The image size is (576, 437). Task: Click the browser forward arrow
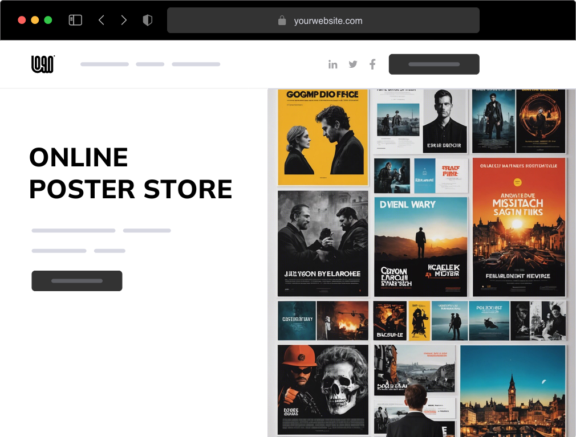point(124,19)
